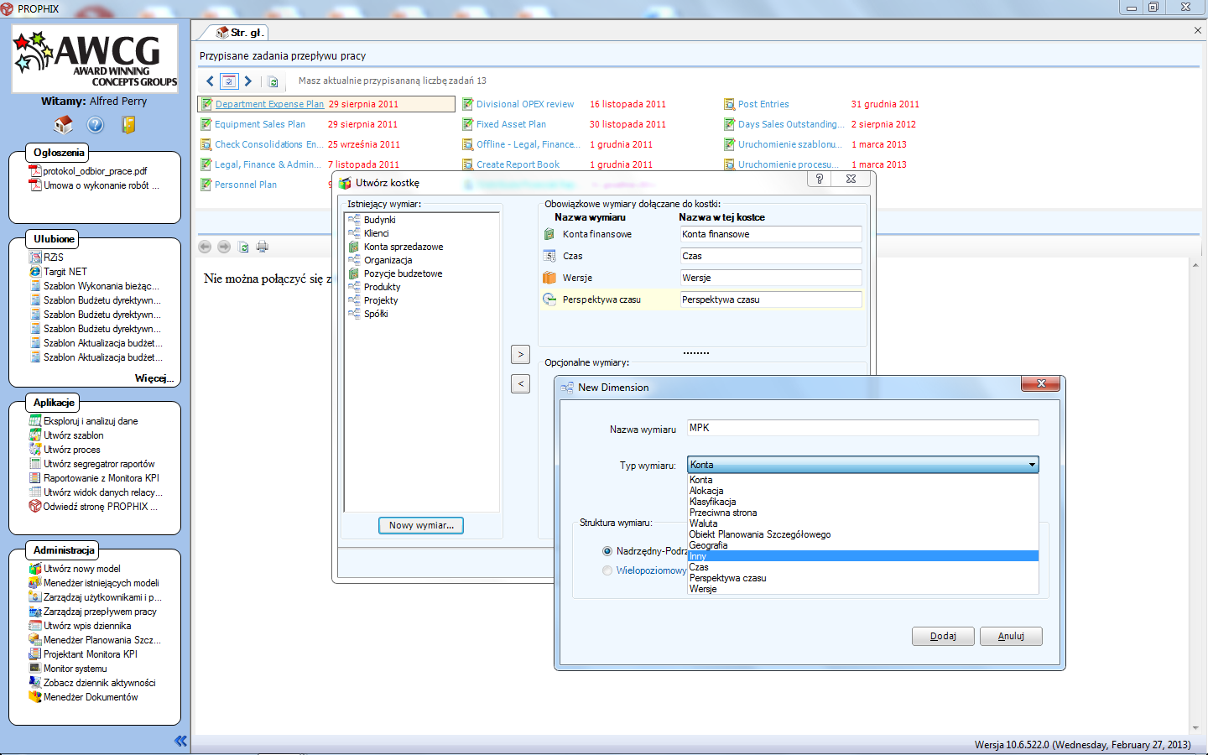Collapse the sidebar with the double chevron

(180, 741)
